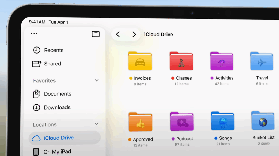Click the Tue Apr 1 status date
279x156 pixels.
[x=58, y=22]
